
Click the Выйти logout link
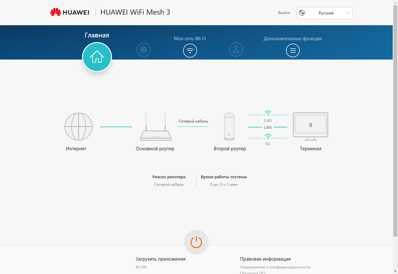click(x=284, y=13)
